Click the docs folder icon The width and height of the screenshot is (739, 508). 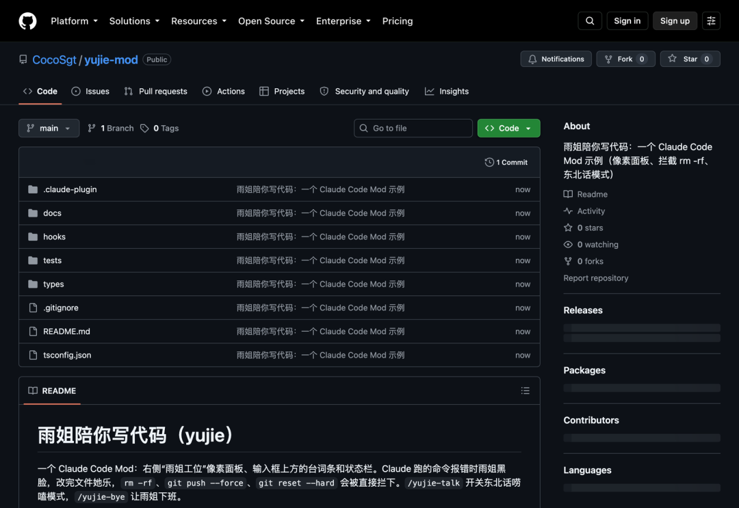[33, 213]
